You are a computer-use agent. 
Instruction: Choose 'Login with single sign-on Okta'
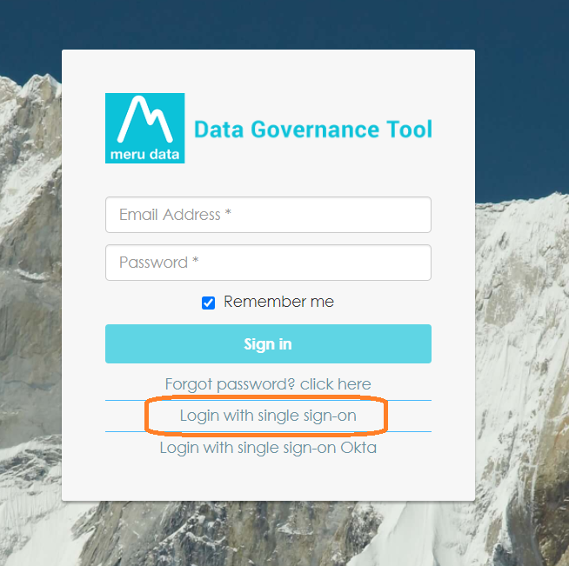tap(268, 448)
